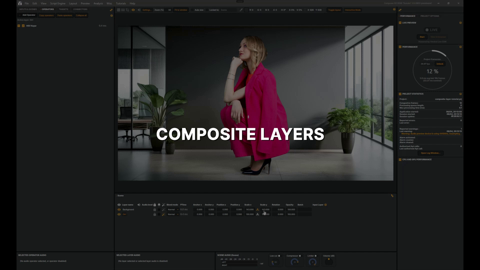Click preview toolbar help question icon

394,9
